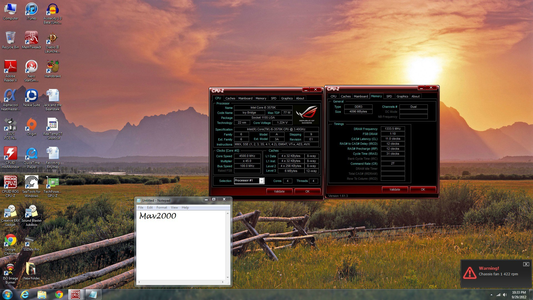Switch to SPD tab in right CPU-Z window
The height and width of the screenshot is (300, 533).
[389, 96]
